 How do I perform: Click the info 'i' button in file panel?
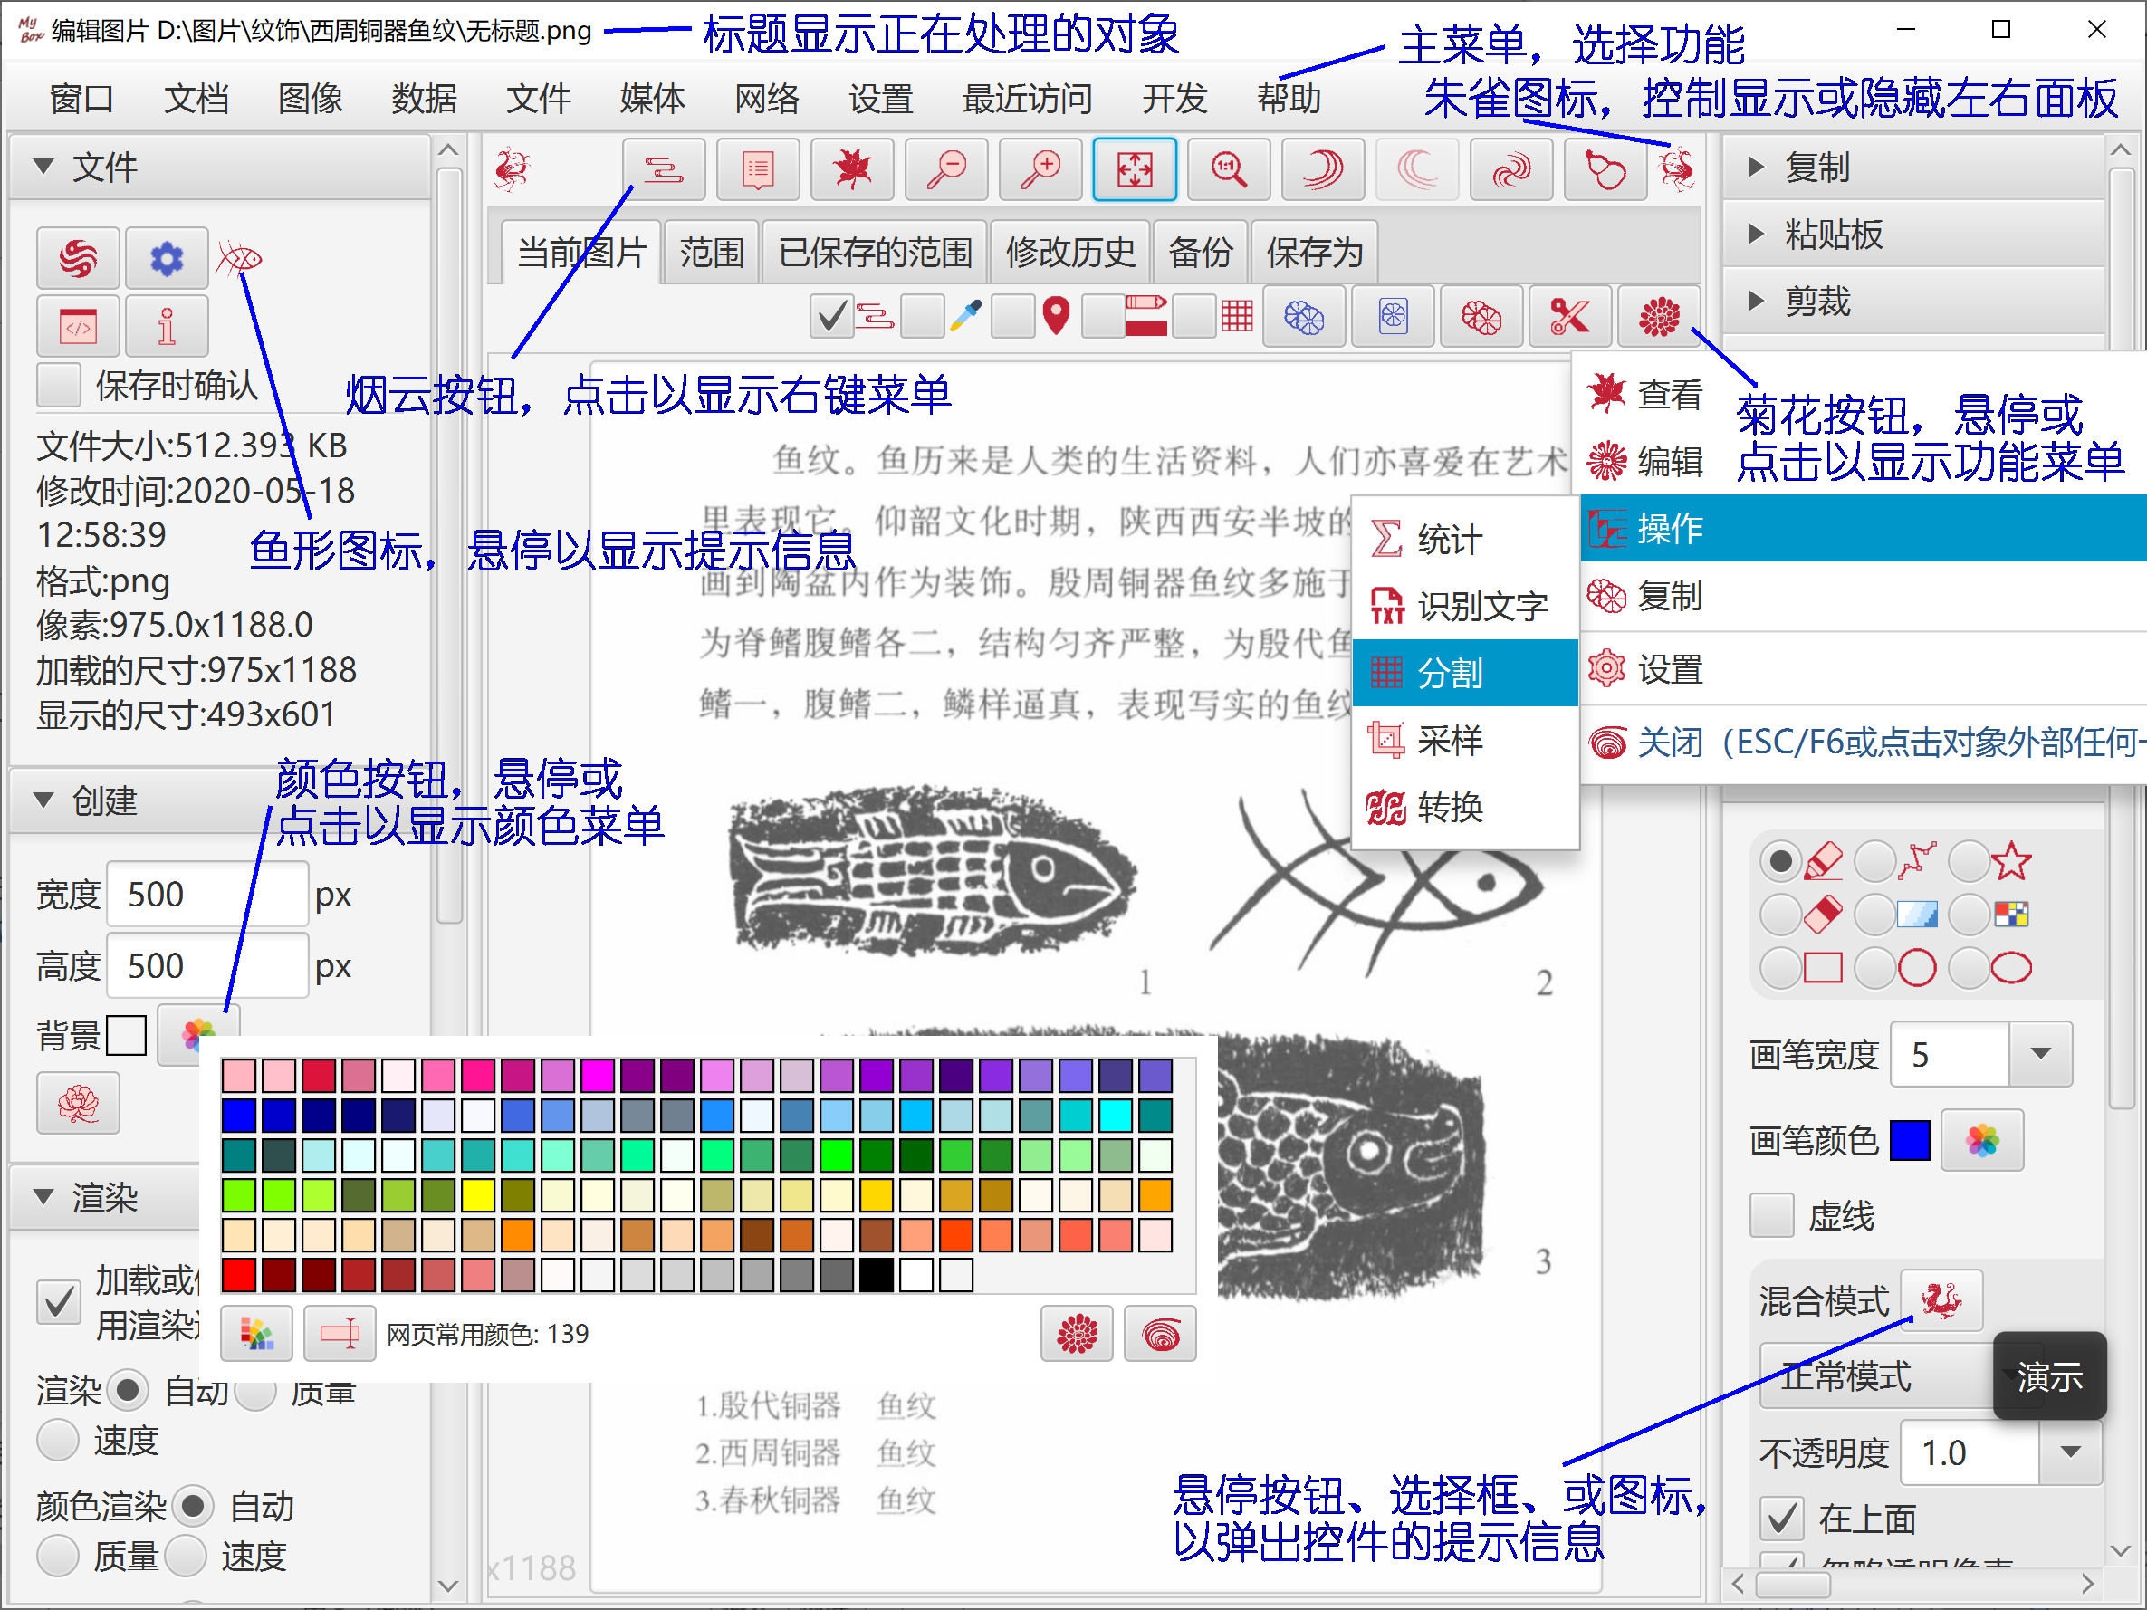(167, 326)
